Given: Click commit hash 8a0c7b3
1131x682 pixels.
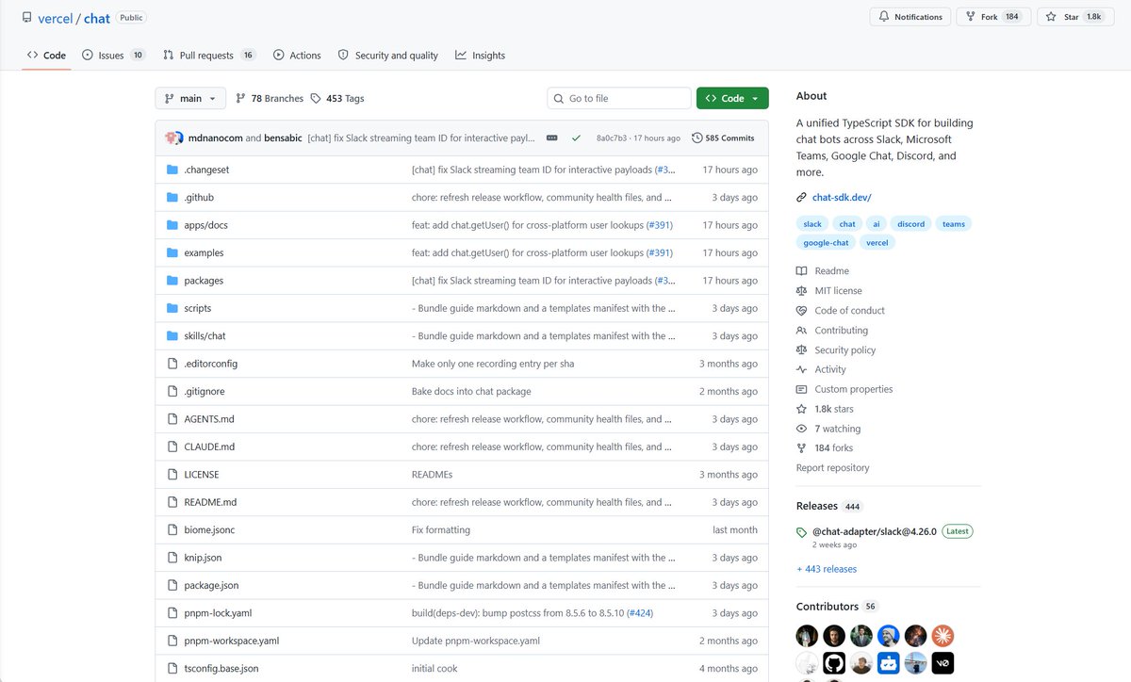Looking at the screenshot, I should [612, 138].
